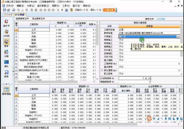Click the orange button on the toolbar

[109, 10]
